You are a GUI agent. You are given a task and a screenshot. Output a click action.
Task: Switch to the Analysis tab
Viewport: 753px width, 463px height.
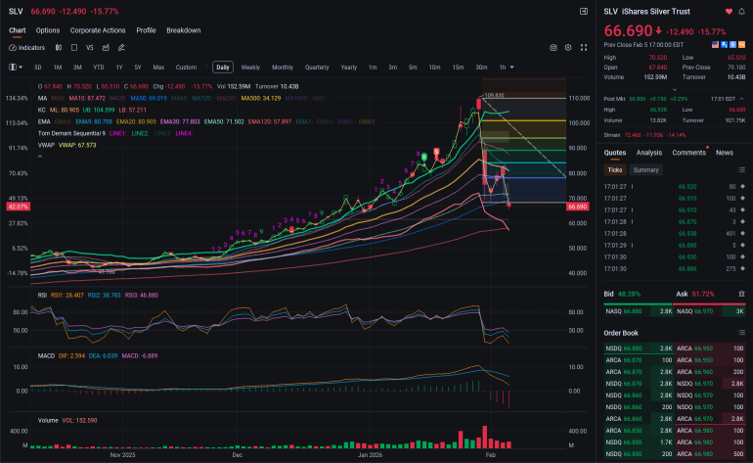(648, 153)
